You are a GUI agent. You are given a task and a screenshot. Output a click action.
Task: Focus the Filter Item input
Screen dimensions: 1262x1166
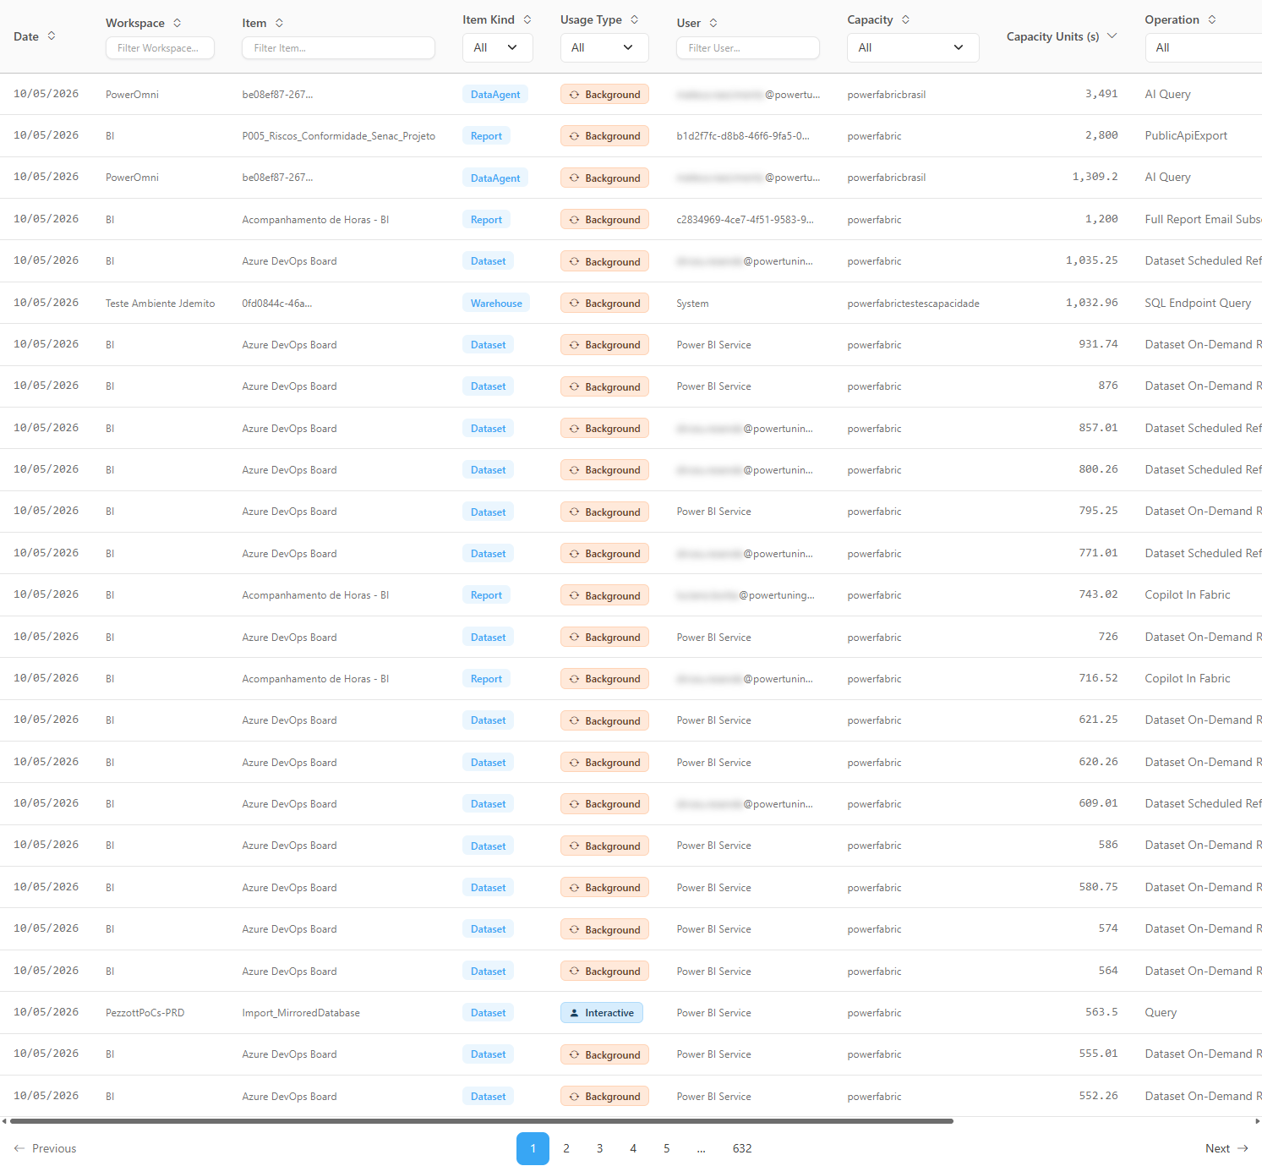(338, 48)
